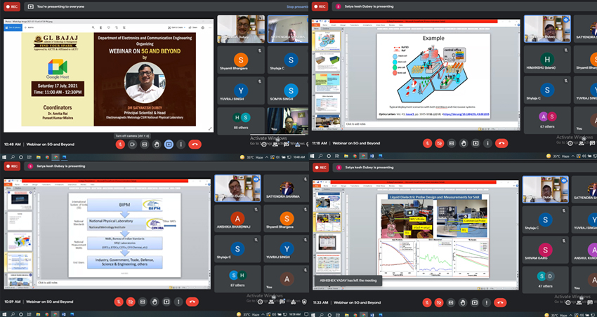Leave the call in the 11:18 AM meeting
Image resolution: width=597 pixels, height=317 pixels.
click(x=501, y=143)
